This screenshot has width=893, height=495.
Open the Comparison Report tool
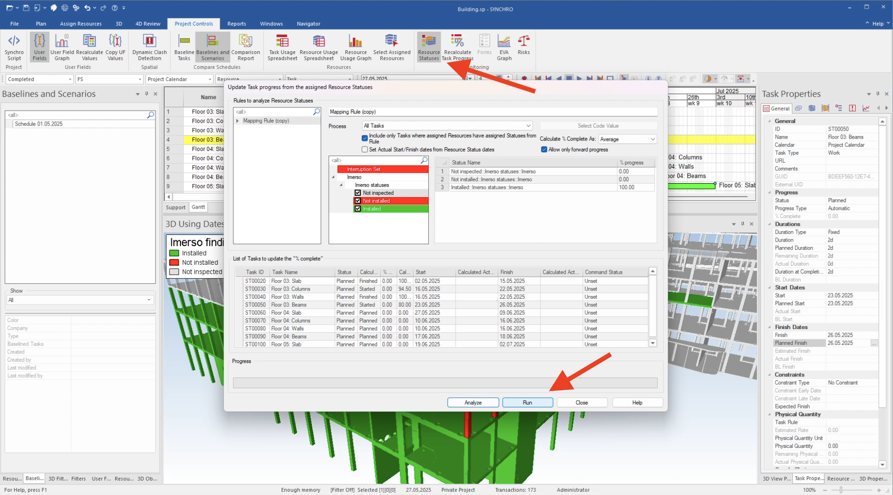click(x=246, y=47)
